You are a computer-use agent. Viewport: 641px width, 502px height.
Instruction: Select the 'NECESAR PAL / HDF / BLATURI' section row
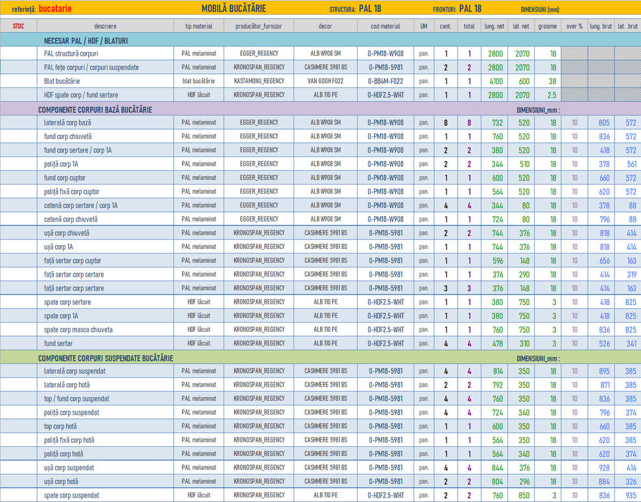pos(86,40)
